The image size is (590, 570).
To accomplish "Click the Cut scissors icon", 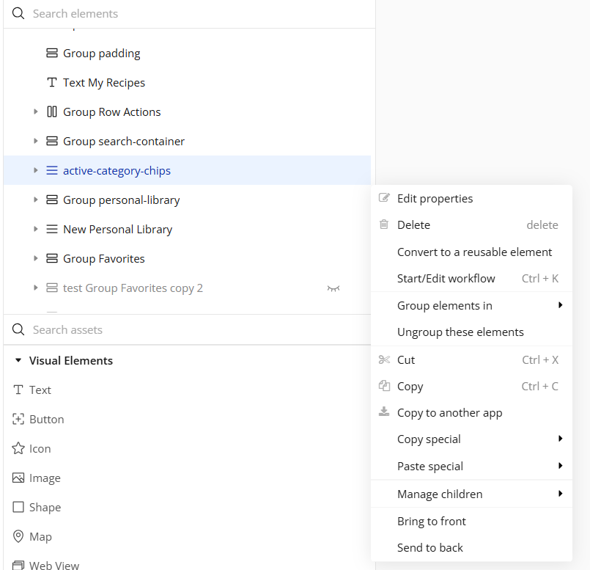I will coord(384,359).
